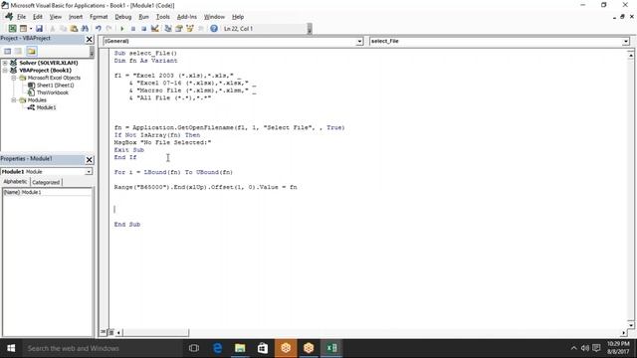Open the Windows Start menu
The image size is (637, 358).
[x=11, y=348]
